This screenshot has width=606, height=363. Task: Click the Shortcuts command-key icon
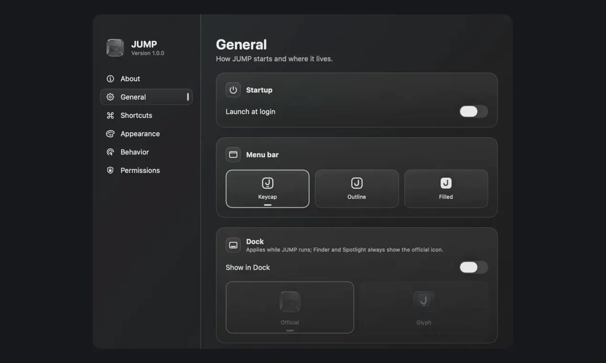click(110, 115)
